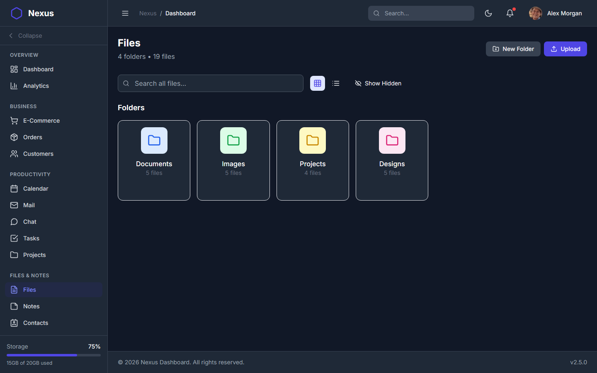The height and width of the screenshot is (373, 597).
Task: Click the copyright footer text
Action: tap(181, 362)
